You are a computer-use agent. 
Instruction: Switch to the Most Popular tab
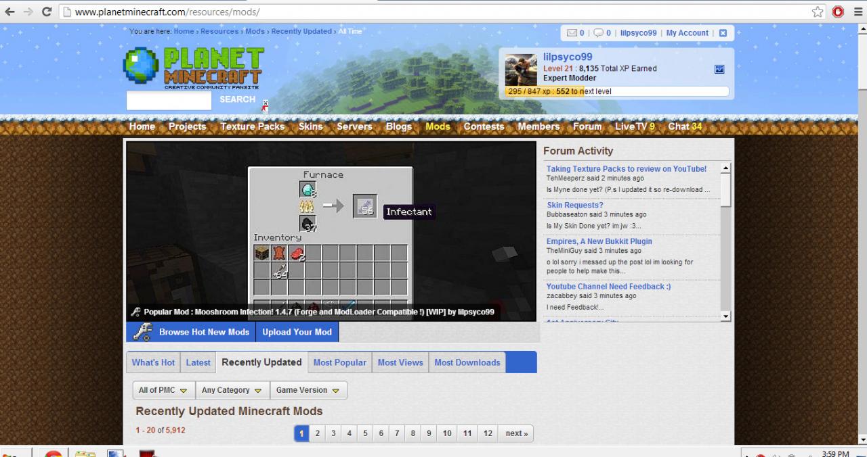coord(339,362)
